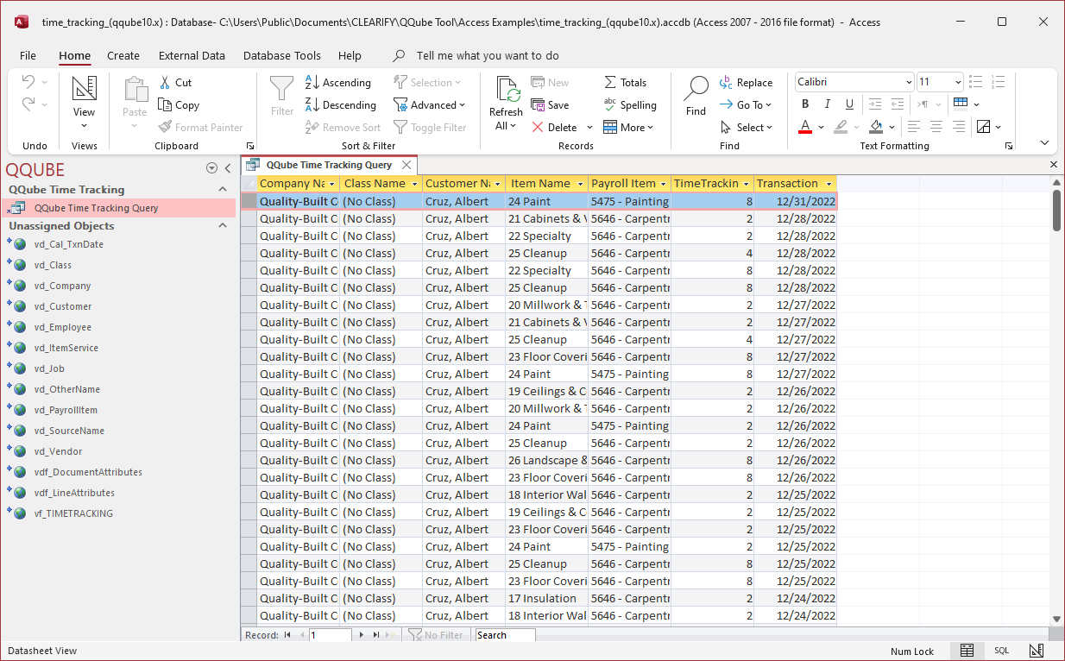The height and width of the screenshot is (661, 1065).
Task: Click the vd_Customer table icon
Action: [x=18, y=306]
